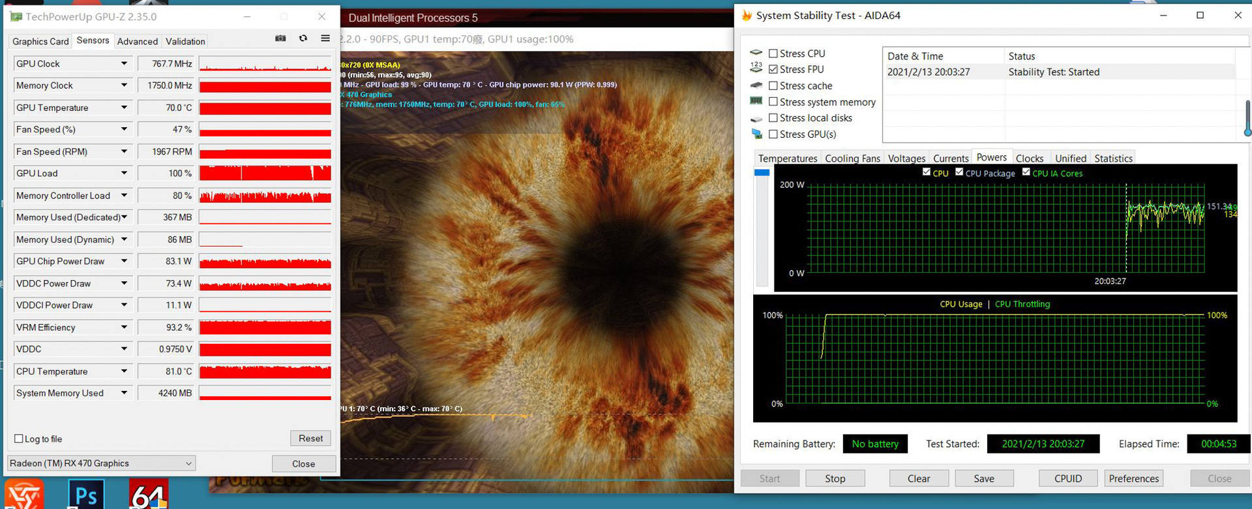Open CPU Temperature sensor dropdown
The image size is (1252, 509).
[x=124, y=371]
